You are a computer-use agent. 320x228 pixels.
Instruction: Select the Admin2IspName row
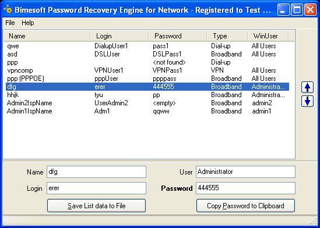147,103
